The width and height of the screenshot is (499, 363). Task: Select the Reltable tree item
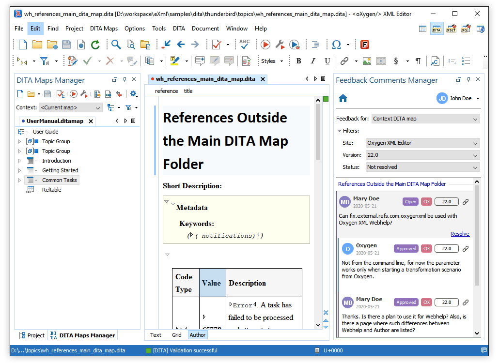51,190
